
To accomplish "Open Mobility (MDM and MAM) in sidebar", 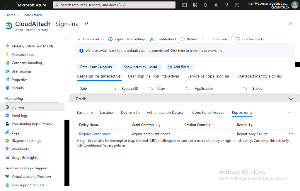I will click(x=32, y=46).
